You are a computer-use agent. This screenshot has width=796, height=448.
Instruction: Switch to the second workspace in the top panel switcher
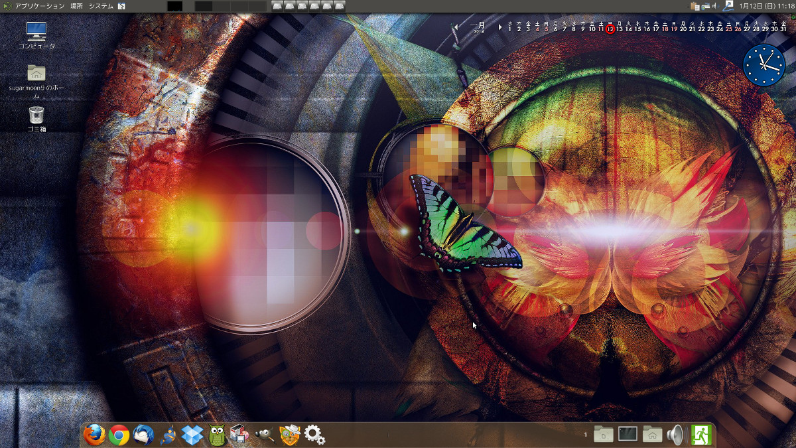click(222, 6)
